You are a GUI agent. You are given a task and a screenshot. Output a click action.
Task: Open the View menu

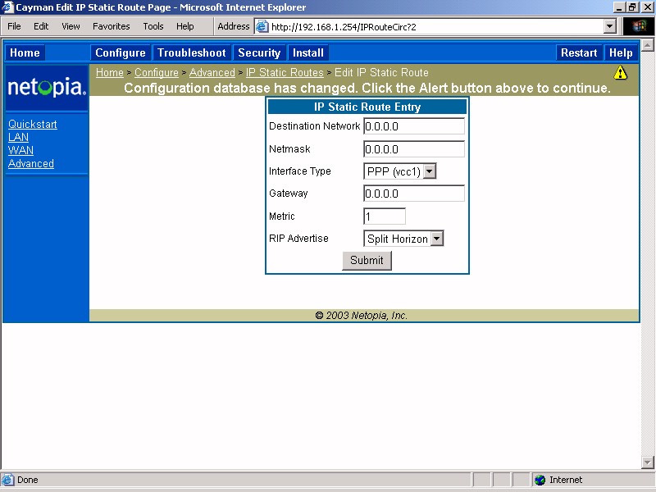point(71,26)
